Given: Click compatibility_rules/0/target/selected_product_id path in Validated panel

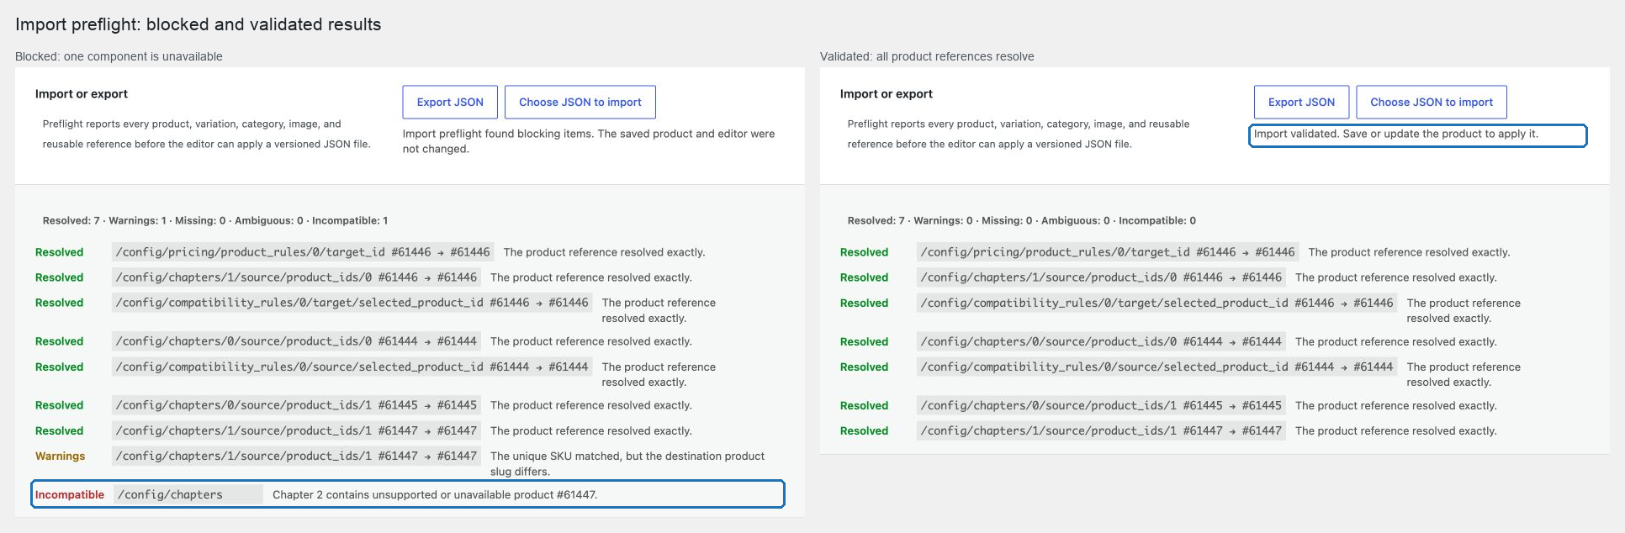Looking at the screenshot, I should click(1157, 303).
